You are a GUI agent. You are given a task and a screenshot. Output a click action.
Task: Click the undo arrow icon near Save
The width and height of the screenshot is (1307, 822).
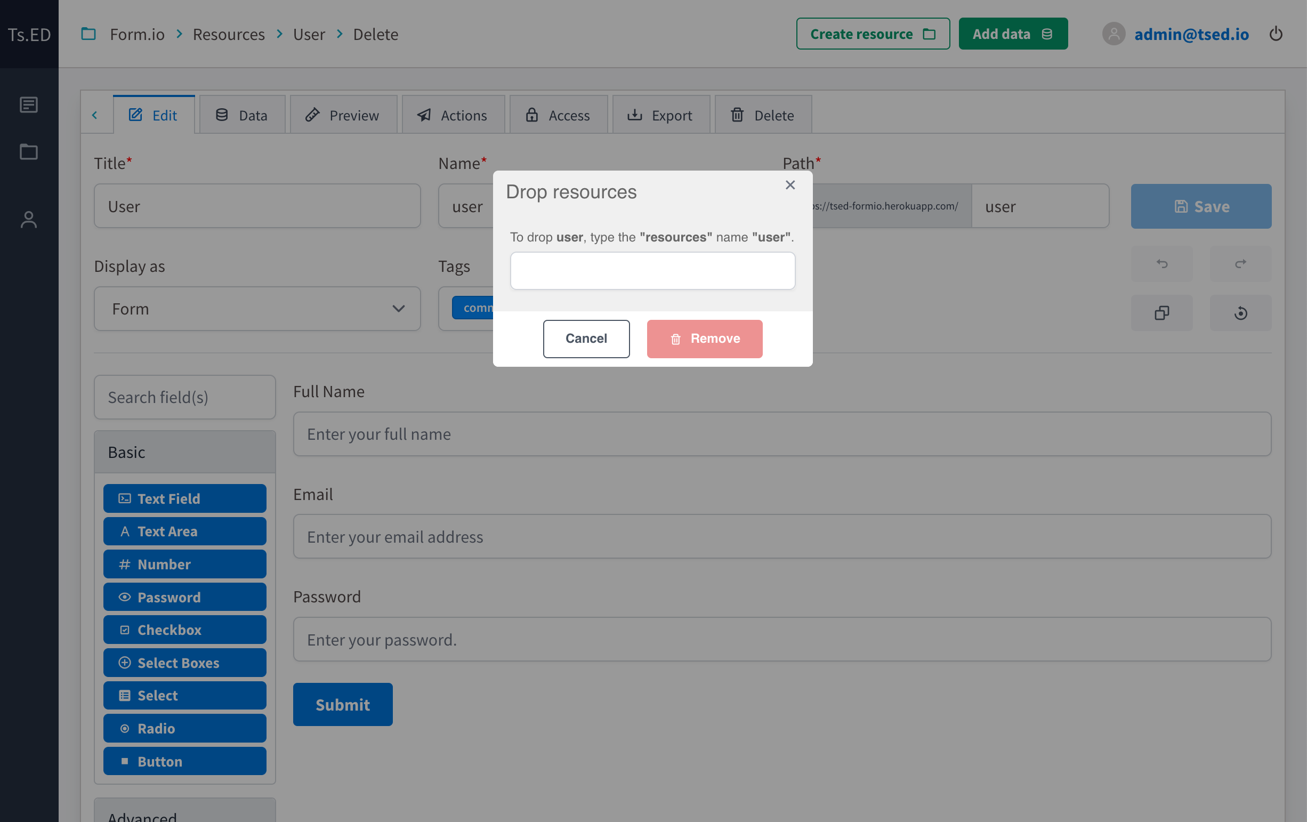pos(1161,264)
